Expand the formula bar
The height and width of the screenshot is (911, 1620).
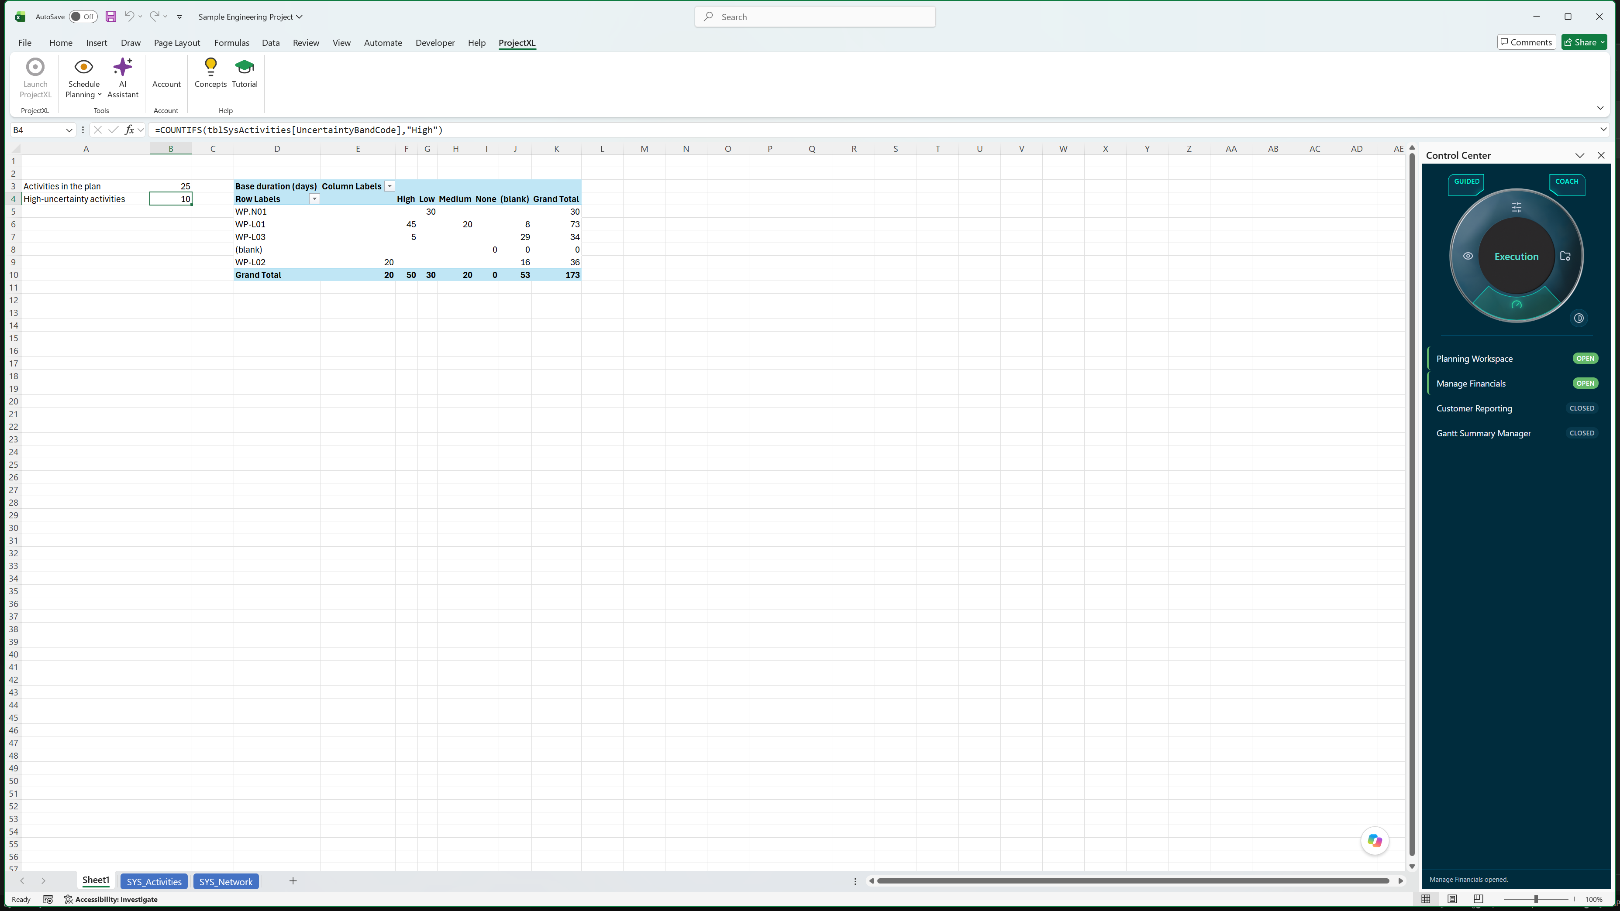click(1603, 130)
